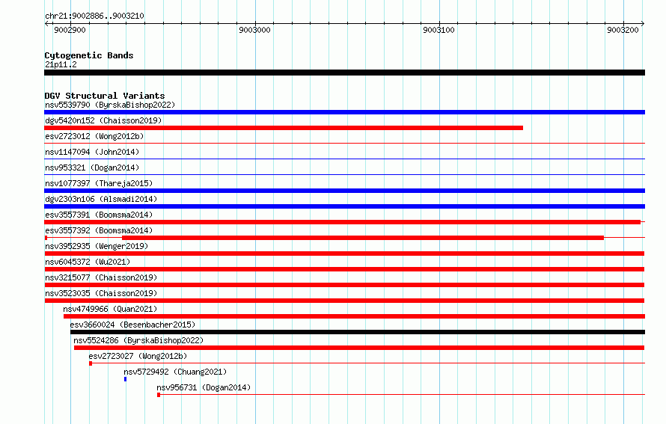Click the 9003200 ruler position

pos(623,30)
